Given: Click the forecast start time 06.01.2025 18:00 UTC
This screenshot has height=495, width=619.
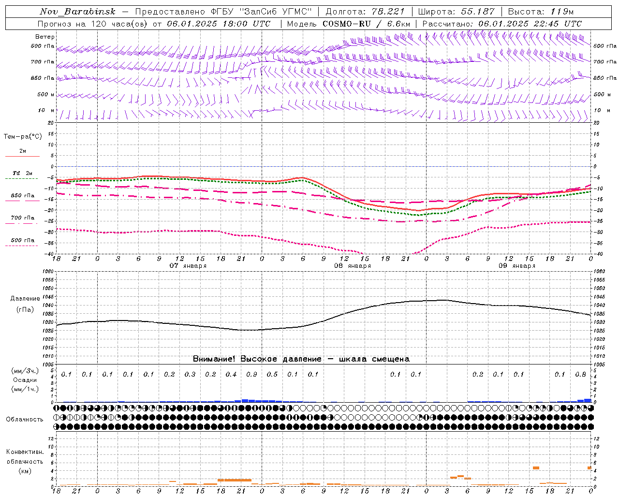Looking at the screenshot, I should point(219,24).
